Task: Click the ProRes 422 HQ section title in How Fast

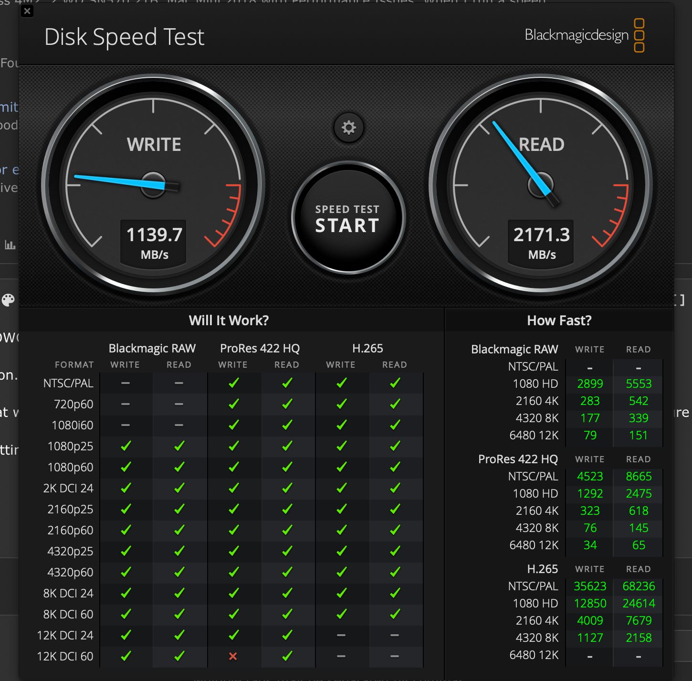Action: point(518,459)
